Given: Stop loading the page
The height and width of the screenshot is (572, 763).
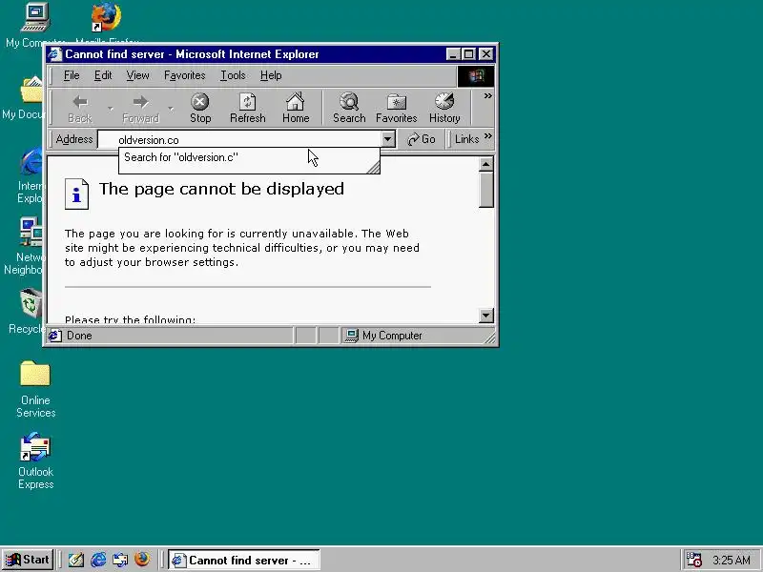Looking at the screenshot, I should point(200,108).
